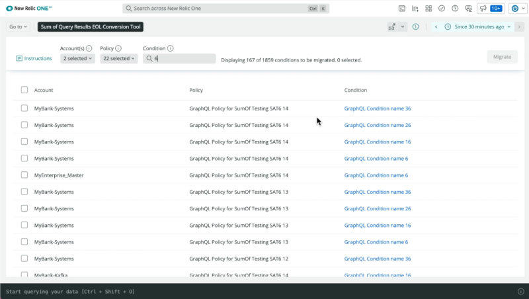Open the Account(s) 2 selected dropdown
Viewport: 529px width, 299px height.
(77, 58)
